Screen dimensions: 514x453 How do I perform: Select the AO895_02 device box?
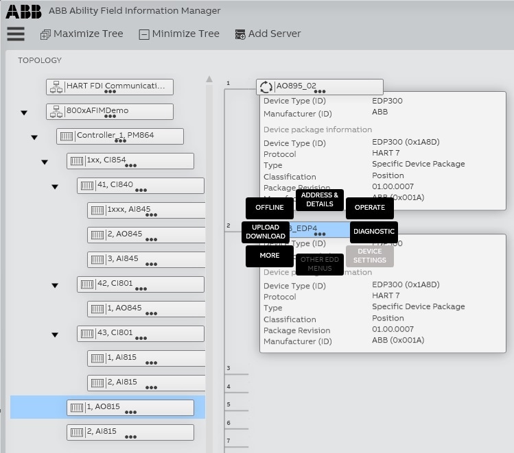click(x=320, y=87)
